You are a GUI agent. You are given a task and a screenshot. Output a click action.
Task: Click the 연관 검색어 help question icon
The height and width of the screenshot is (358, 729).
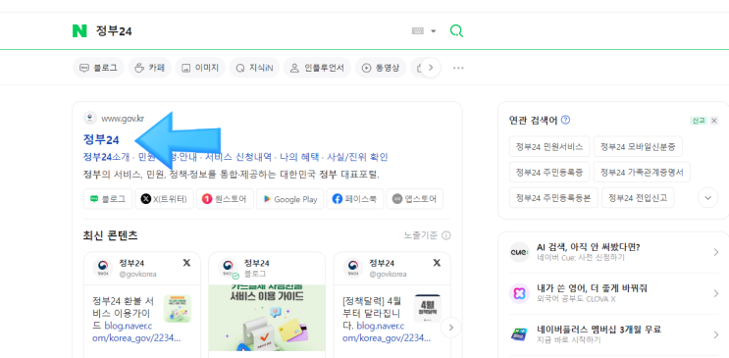pyautogui.click(x=565, y=120)
